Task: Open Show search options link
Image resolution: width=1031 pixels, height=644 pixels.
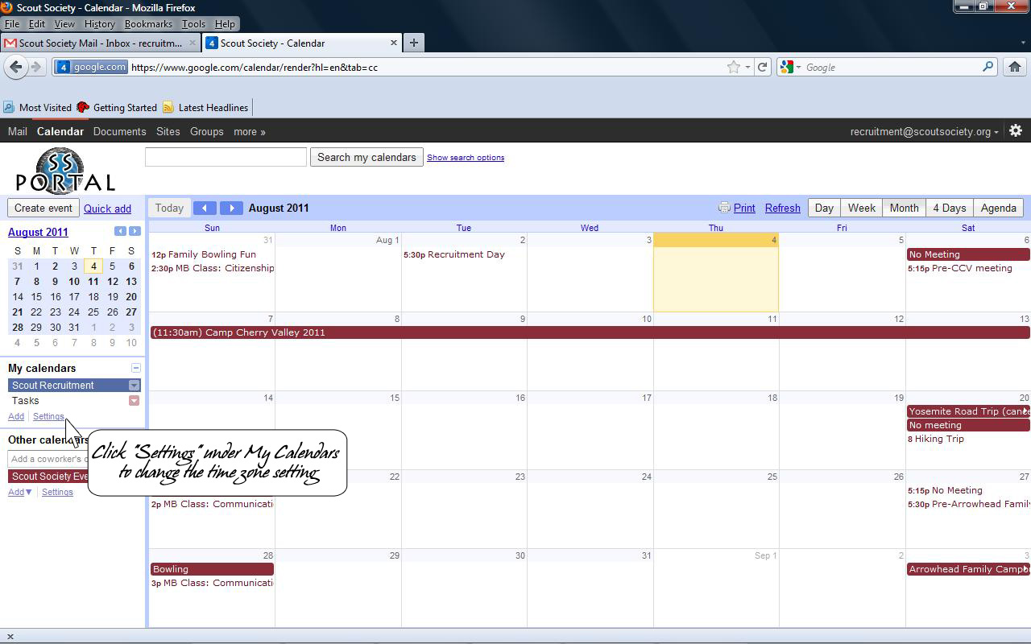Action: point(466,158)
